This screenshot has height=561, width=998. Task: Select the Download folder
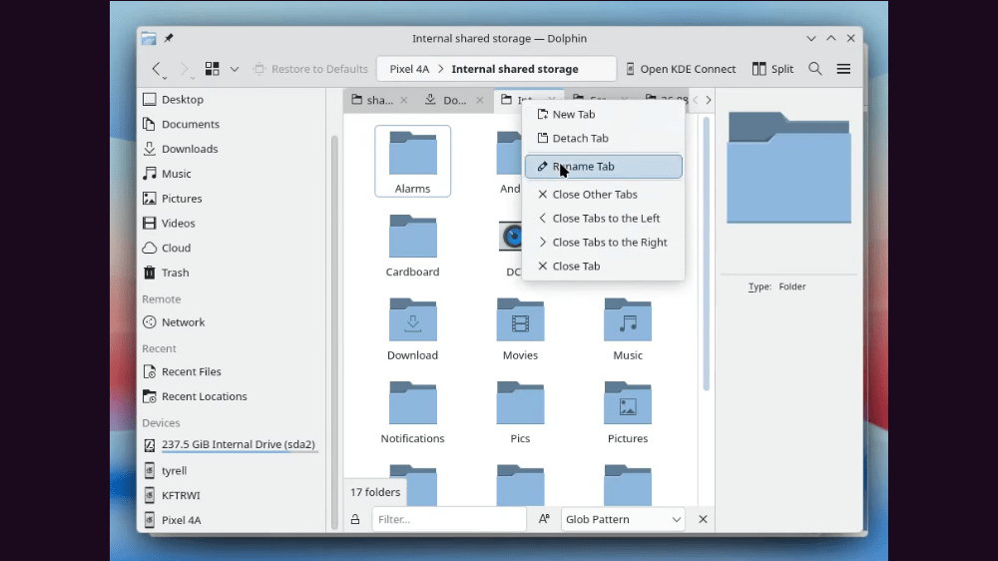click(x=412, y=328)
